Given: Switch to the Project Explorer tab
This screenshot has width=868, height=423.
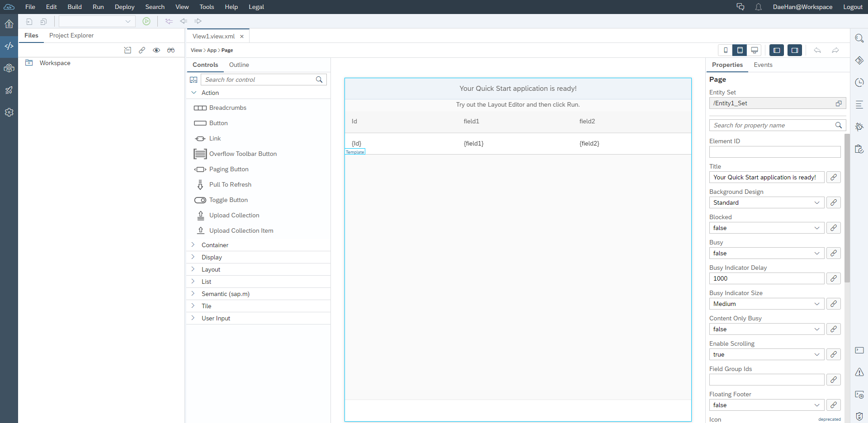Looking at the screenshot, I should click(71, 35).
